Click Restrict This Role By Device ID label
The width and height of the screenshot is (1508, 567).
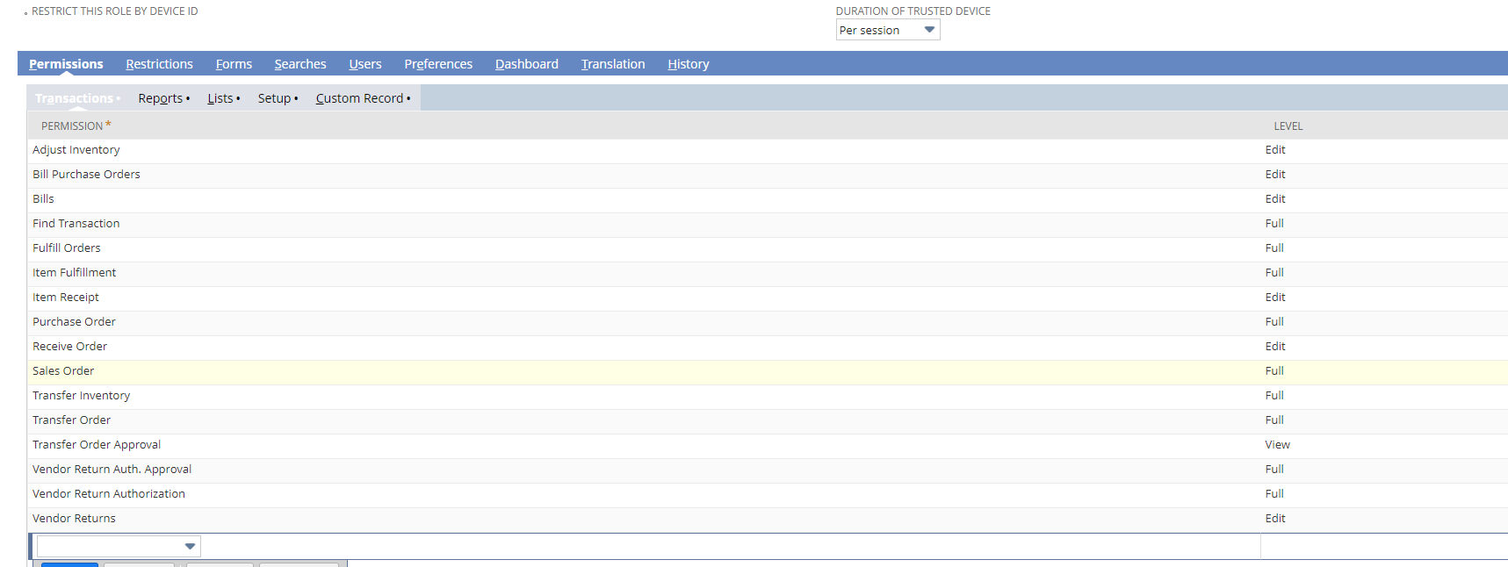[x=115, y=11]
